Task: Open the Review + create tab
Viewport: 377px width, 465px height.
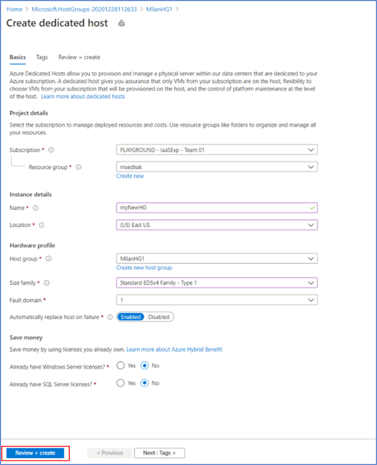Action: coord(79,57)
